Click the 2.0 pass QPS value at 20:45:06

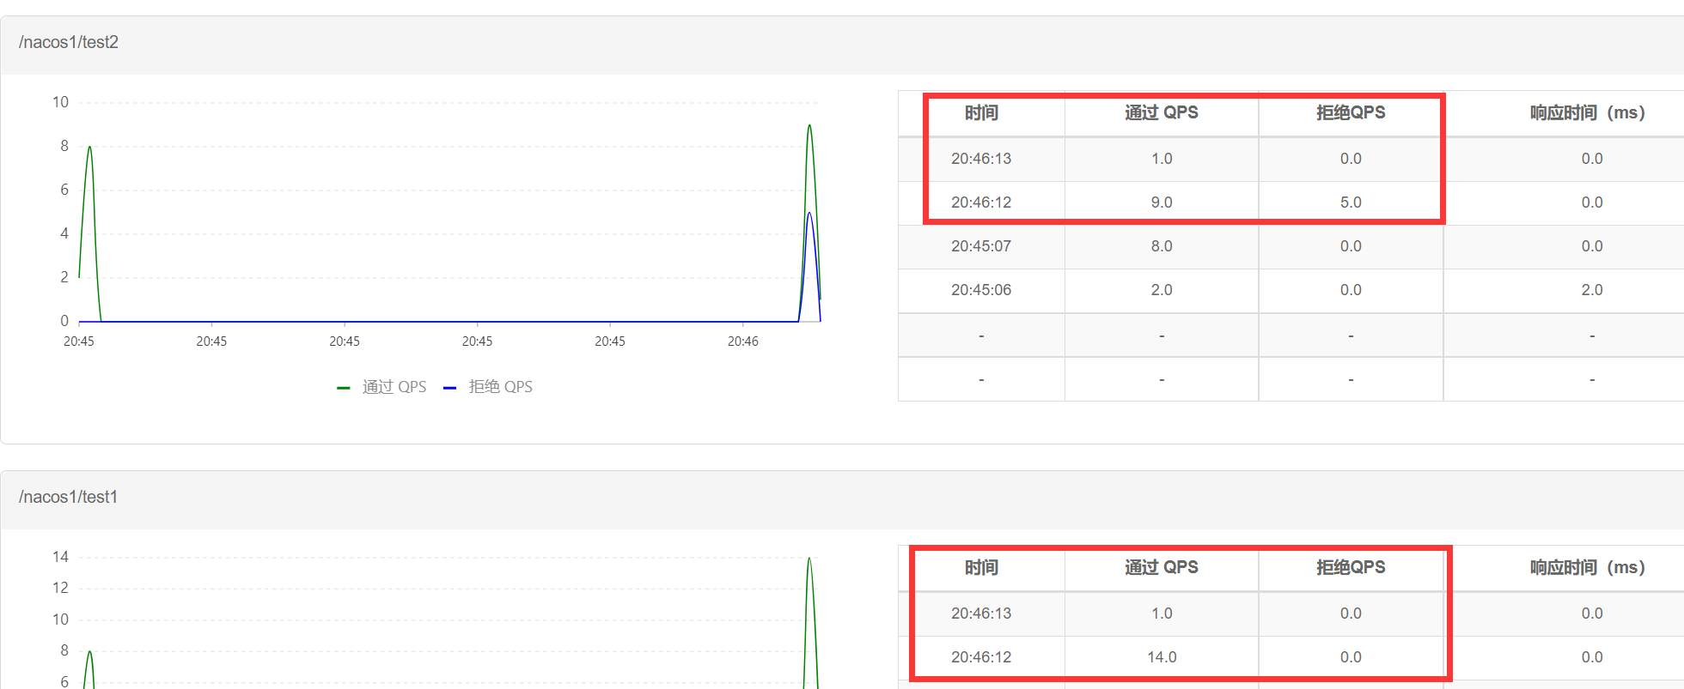1162,290
